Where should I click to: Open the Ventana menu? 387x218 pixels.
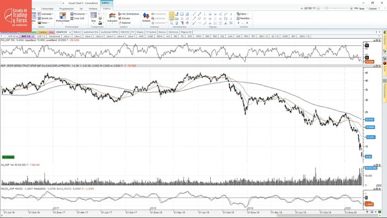[93, 8]
